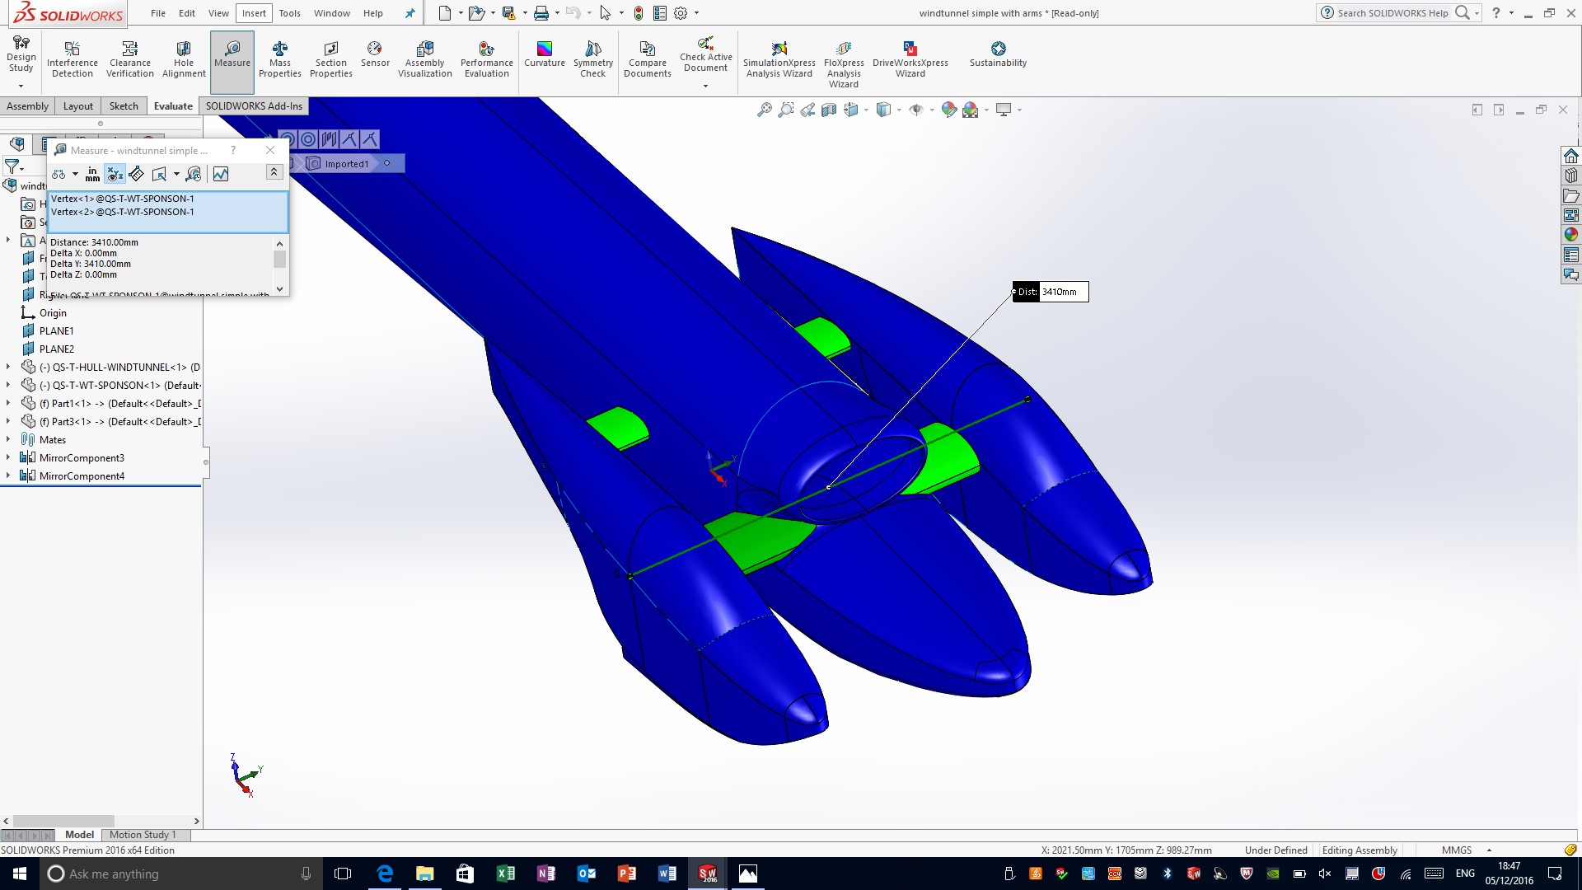1582x890 pixels.
Task: Expand the QS-T-HULL-WINDTUNNEL<1> tree node
Action: point(8,368)
